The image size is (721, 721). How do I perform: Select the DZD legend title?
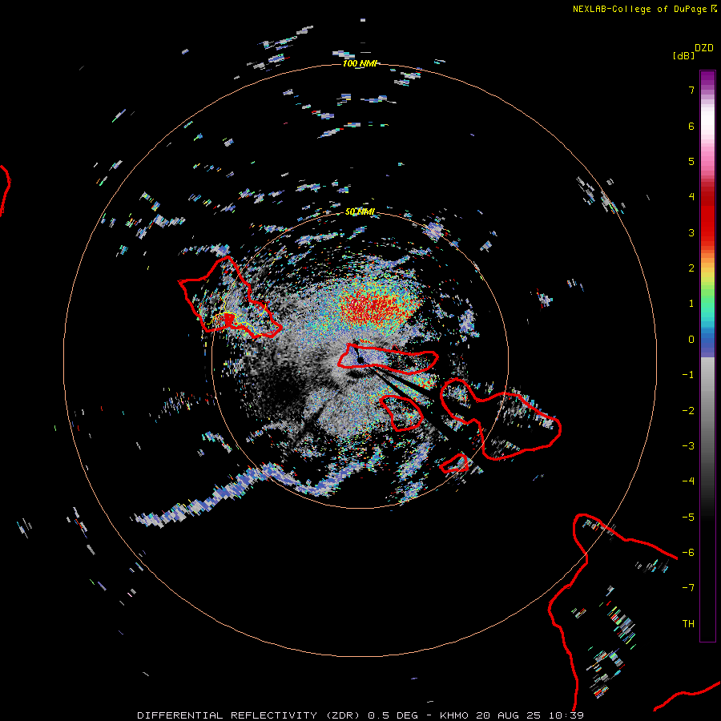tap(703, 48)
